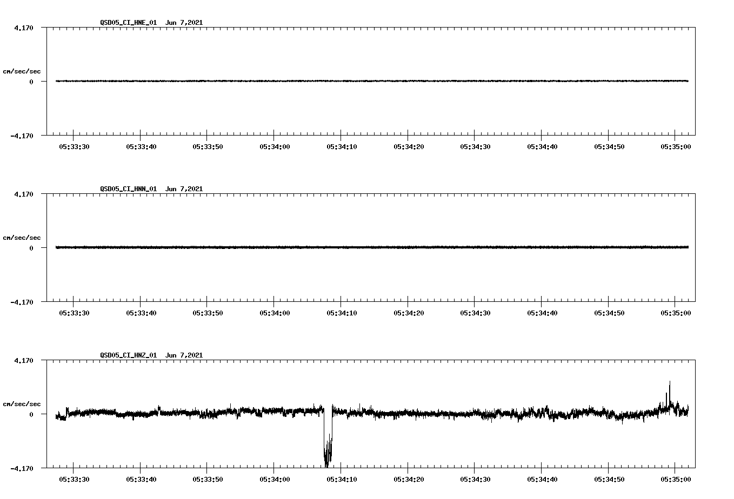Click the 05:34:20 label under HNE plot
734x499 pixels.
click(x=409, y=147)
